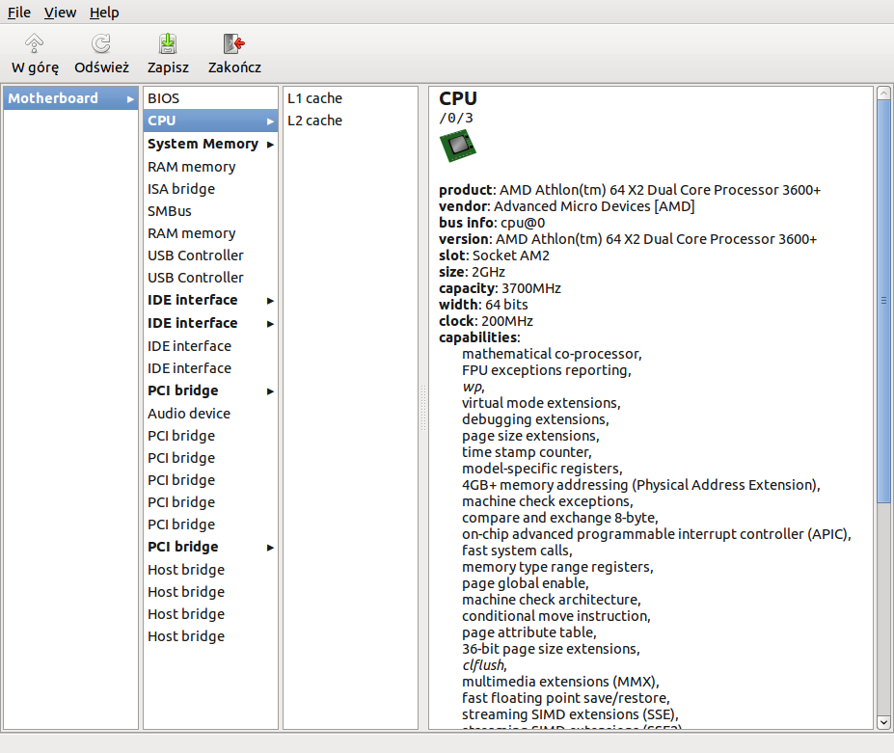894x753 pixels.
Task: Click the green CPU chip icon
Action: click(x=458, y=146)
